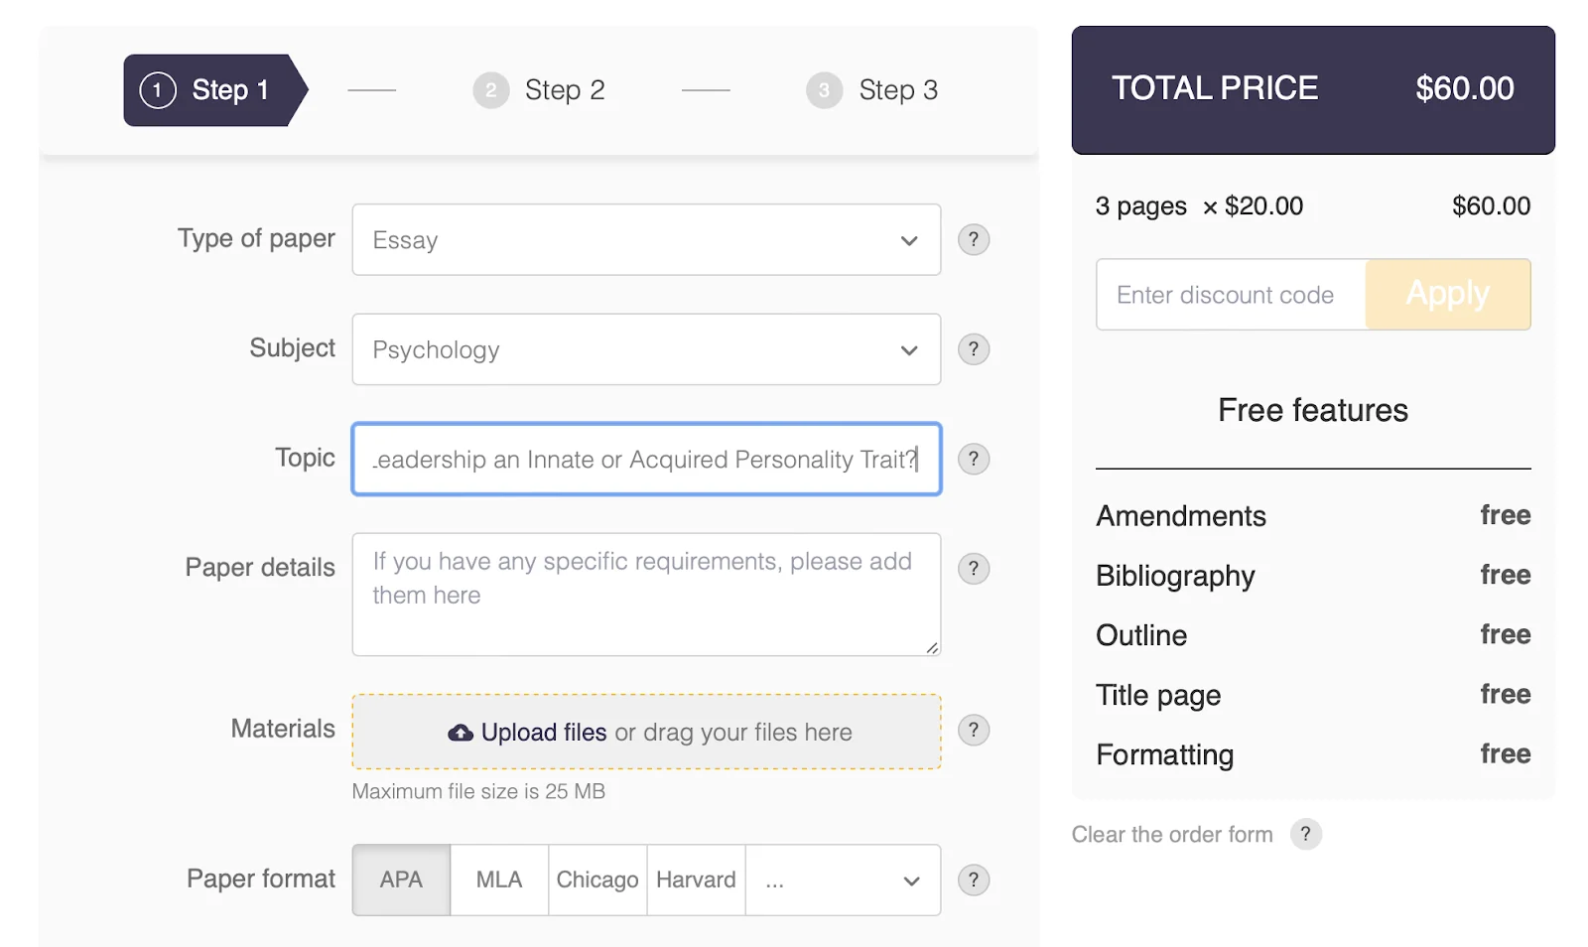Click the 'Bibliography' free feature row
This screenshot has height=947, width=1588.
pyautogui.click(x=1313, y=576)
